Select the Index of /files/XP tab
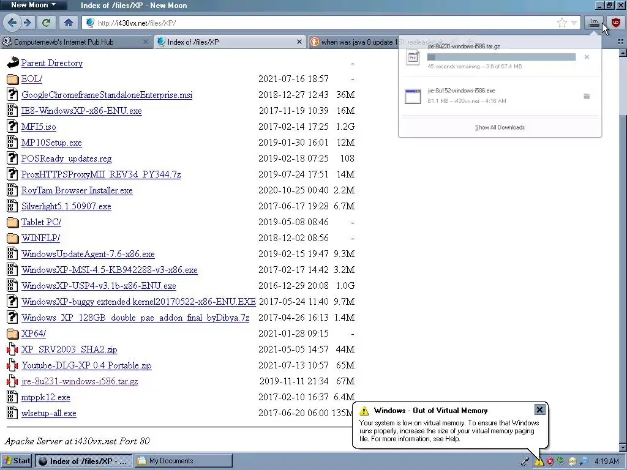 coord(230,42)
